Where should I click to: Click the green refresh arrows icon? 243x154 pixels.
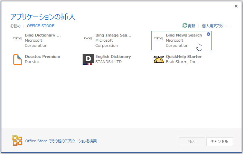pos(185,25)
